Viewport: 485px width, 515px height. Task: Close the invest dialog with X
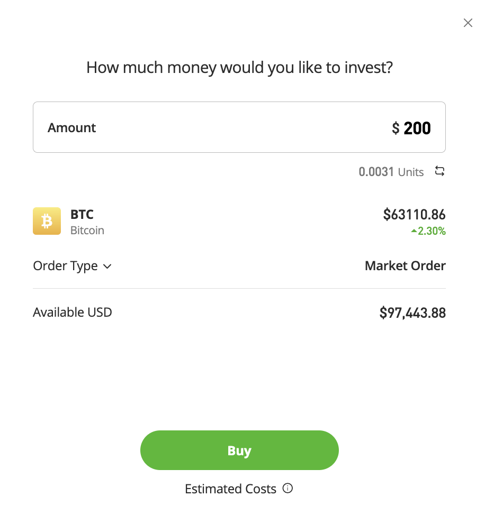pyautogui.click(x=468, y=23)
